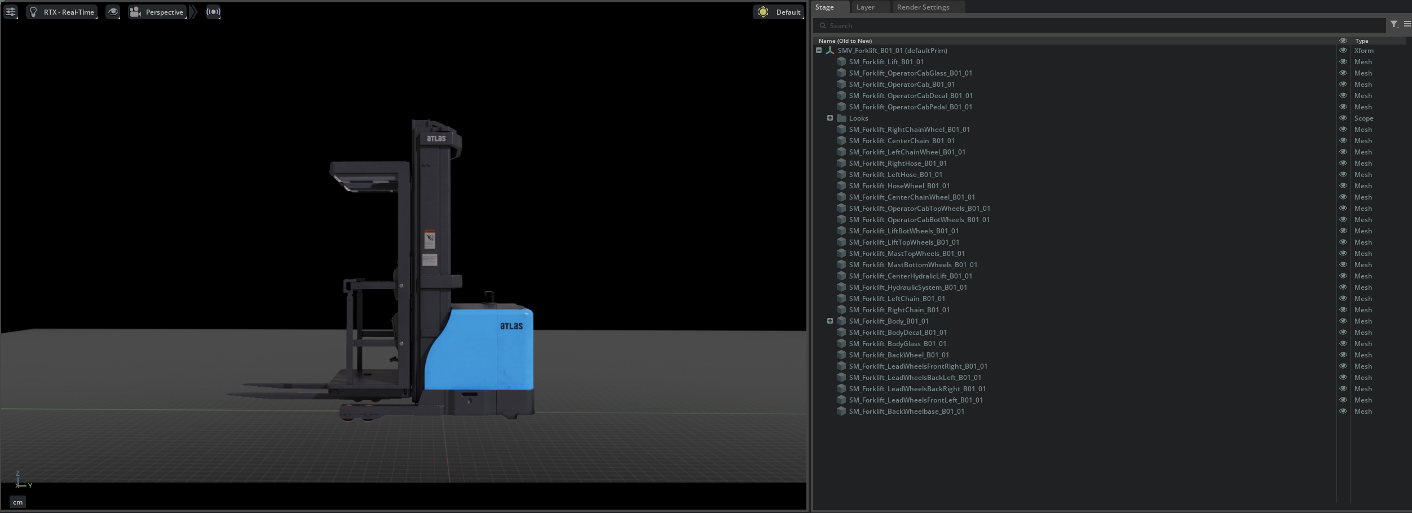This screenshot has height=513, width=1412.
Task: Open the Perspective camera menu
Action: coord(157,12)
